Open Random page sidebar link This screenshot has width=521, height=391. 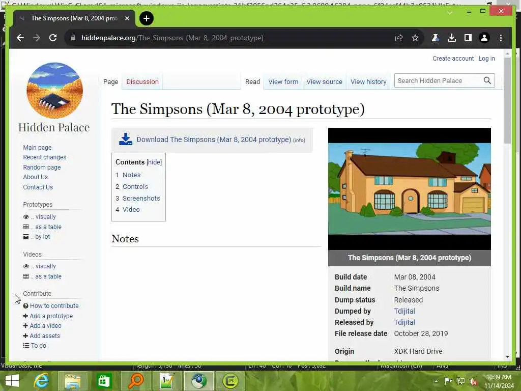point(42,167)
